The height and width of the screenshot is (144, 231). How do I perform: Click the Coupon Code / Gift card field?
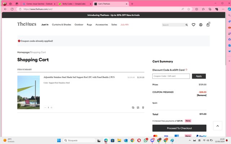pyautogui.click(x=171, y=76)
